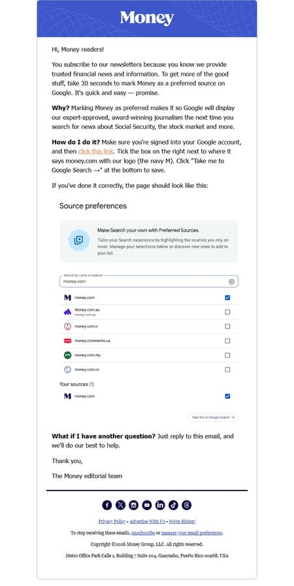Visit Money's Instagram icon in footer
The image size is (294, 586).
click(133, 506)
